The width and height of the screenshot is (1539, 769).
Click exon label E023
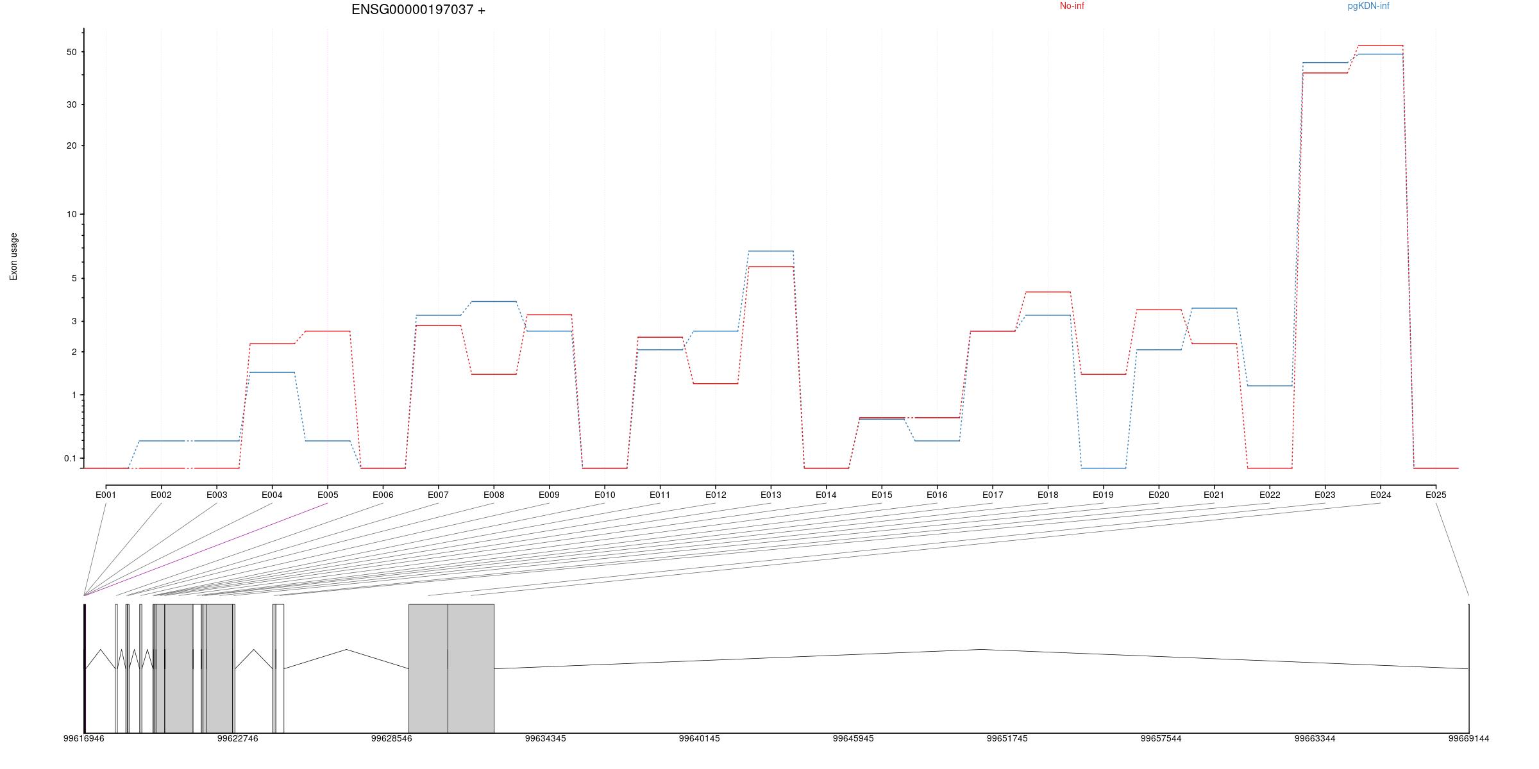click(x=1325, y=495)
